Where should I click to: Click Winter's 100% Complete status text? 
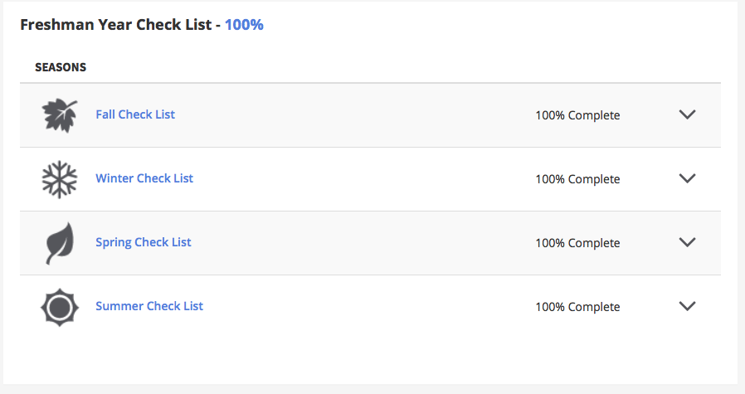[x=577, y=179]
